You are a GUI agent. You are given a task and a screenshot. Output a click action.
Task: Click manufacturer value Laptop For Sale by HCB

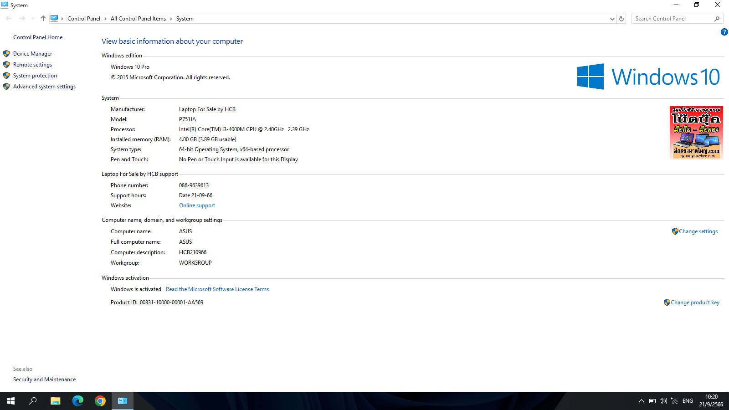(x=207, y=109)
